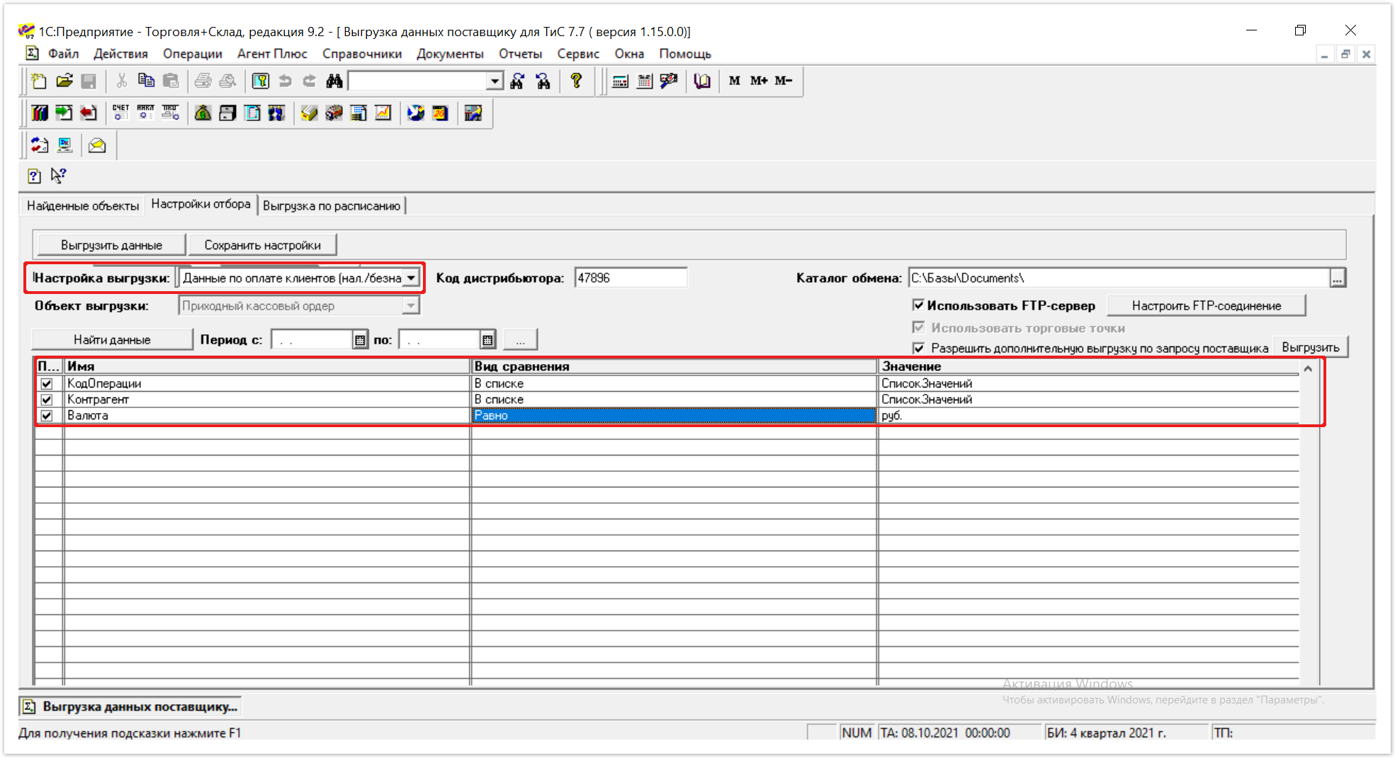
Task: Click the Каталог обмена browse ellipsis button
Action: [x=1337, y=278]
